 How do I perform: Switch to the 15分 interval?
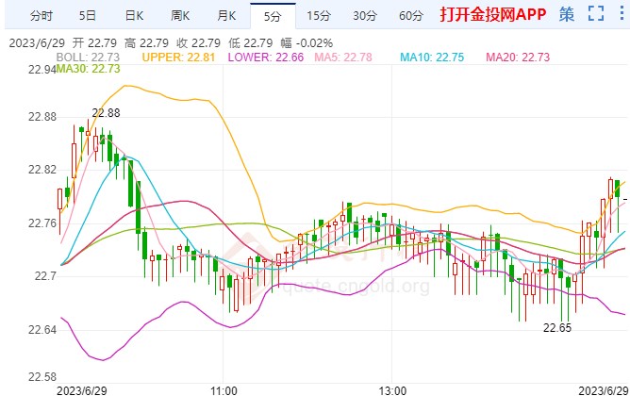(x=319, y=16)
